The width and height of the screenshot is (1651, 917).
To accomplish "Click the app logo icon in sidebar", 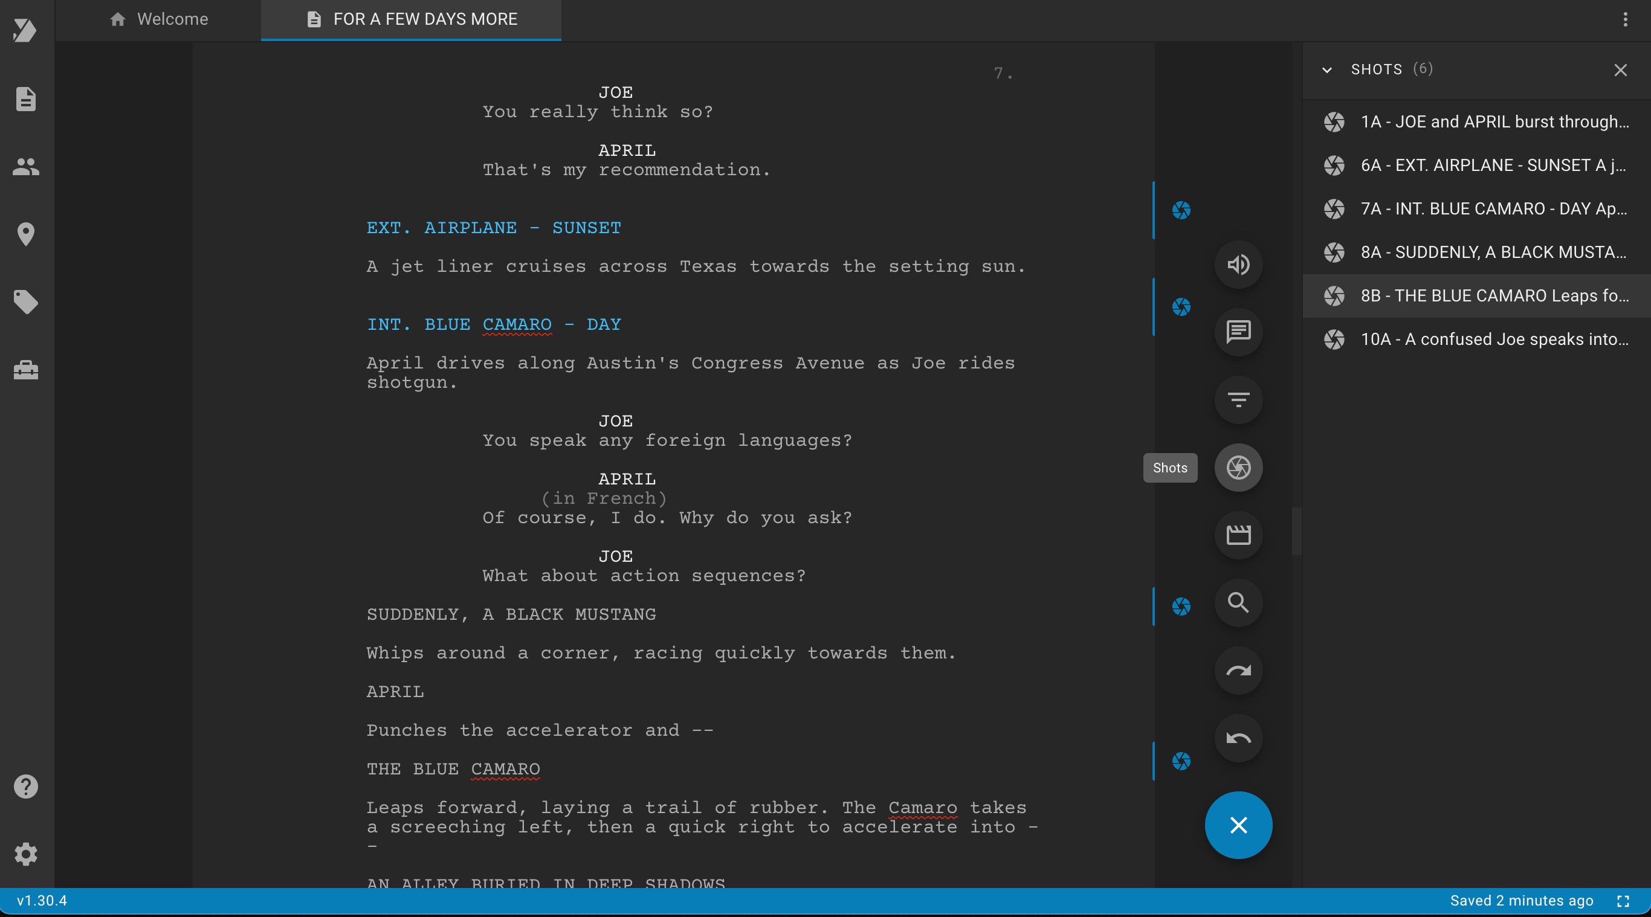I will pyautogui.click(x=25, y=30).
